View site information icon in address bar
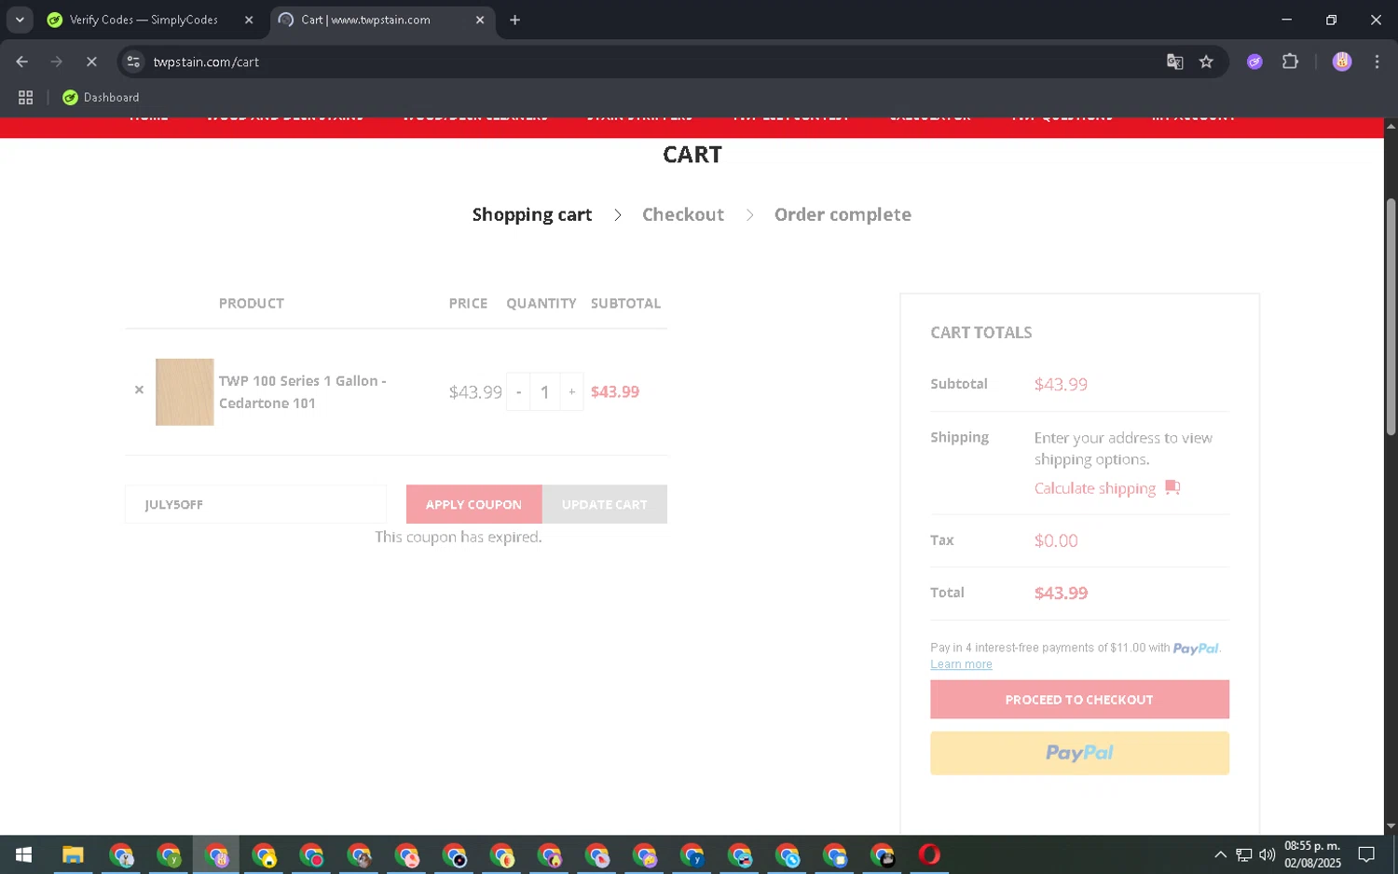 click(x=133, y=61)
